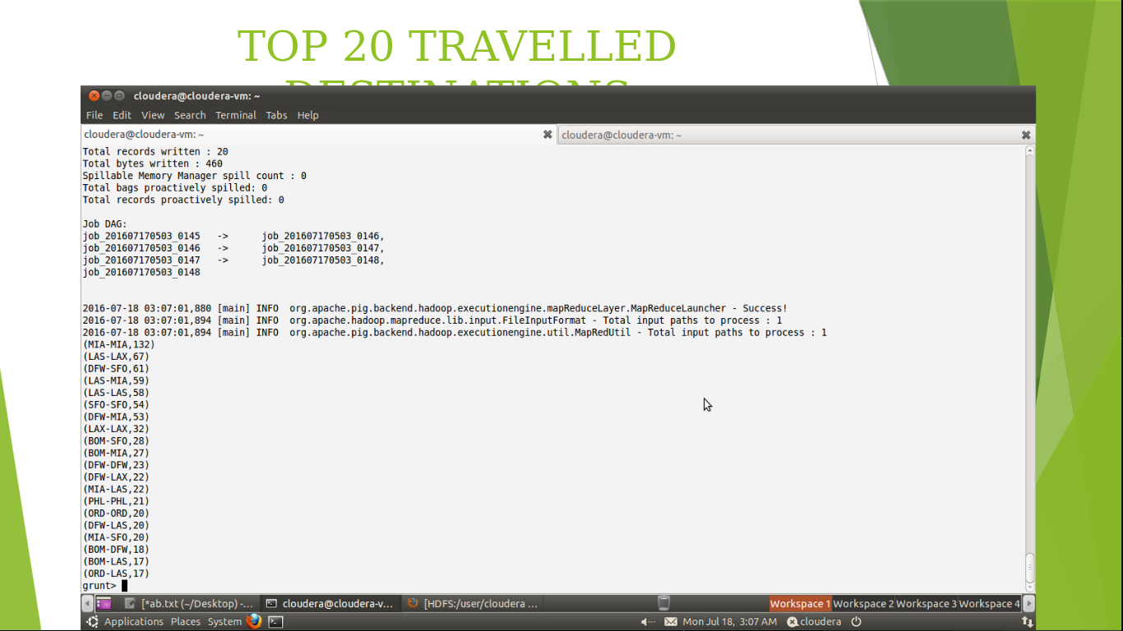Click the (LAS-LAX,67) result line
1123x631 pixels.
pos(116,357)
